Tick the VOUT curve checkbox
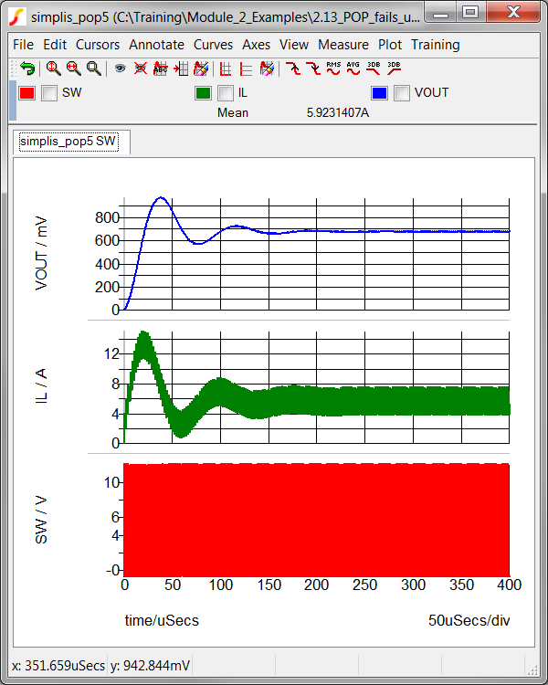 click(x=402, y=92)
